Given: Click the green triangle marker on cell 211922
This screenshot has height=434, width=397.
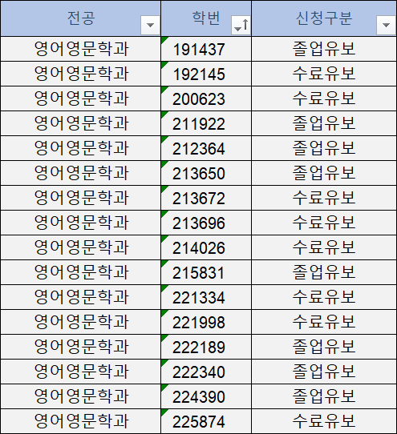Looking at the screenshot, I should (164, 115).
